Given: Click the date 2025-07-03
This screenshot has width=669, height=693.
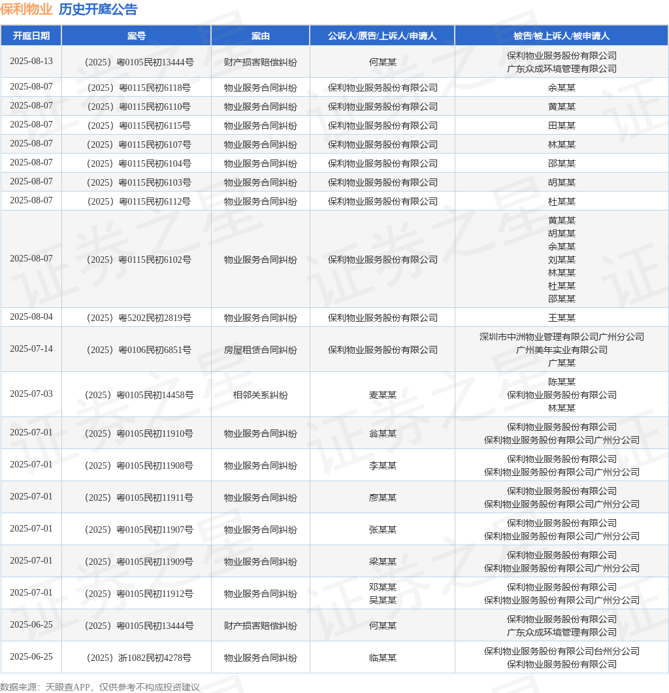Looking at the screenshot, I should click(x=31, y=394).
